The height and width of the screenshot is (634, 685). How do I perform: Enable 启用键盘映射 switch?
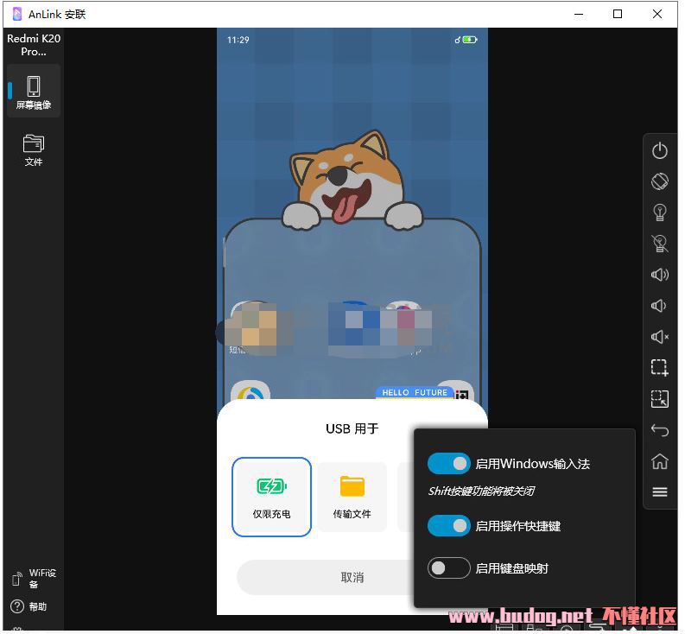pyautogui.click(x=449, y=568)
